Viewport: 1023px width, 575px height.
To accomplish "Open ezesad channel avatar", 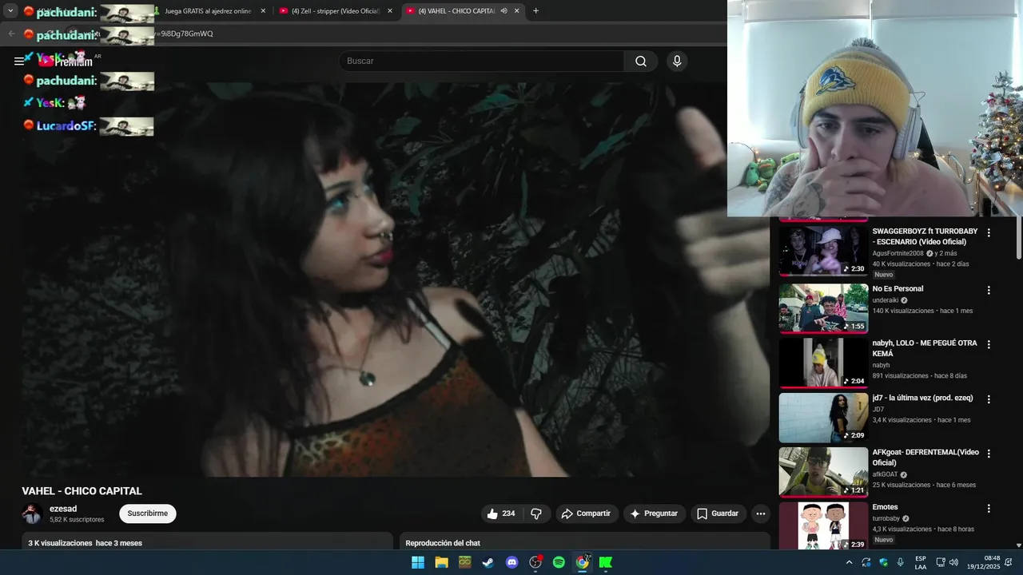I will pos(33,514).
